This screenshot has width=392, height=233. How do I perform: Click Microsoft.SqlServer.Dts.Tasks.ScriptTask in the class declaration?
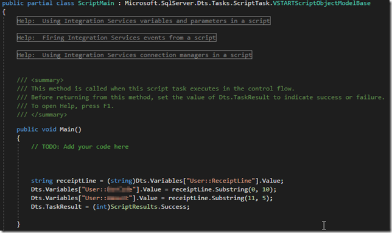197,3
